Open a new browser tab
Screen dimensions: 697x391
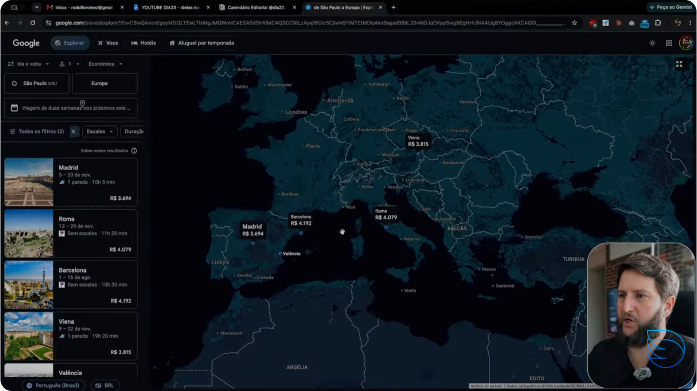click(x=393, y=7)
